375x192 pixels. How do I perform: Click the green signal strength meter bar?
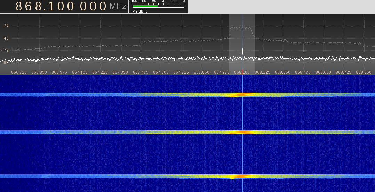[x=145, y=6]
